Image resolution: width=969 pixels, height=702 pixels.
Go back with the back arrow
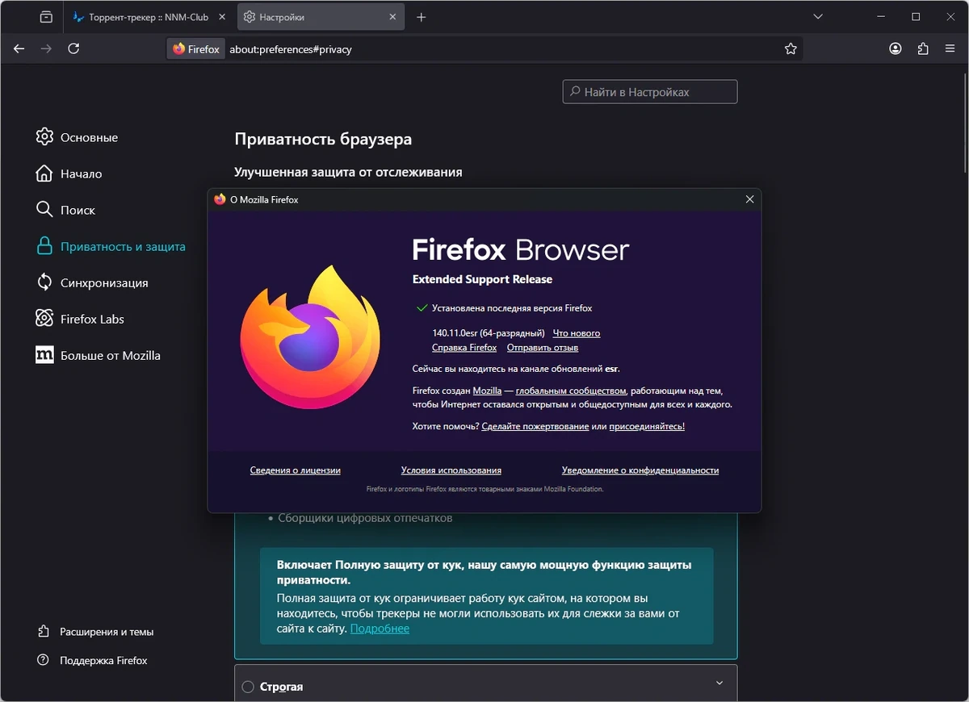(x=19, y=48)
